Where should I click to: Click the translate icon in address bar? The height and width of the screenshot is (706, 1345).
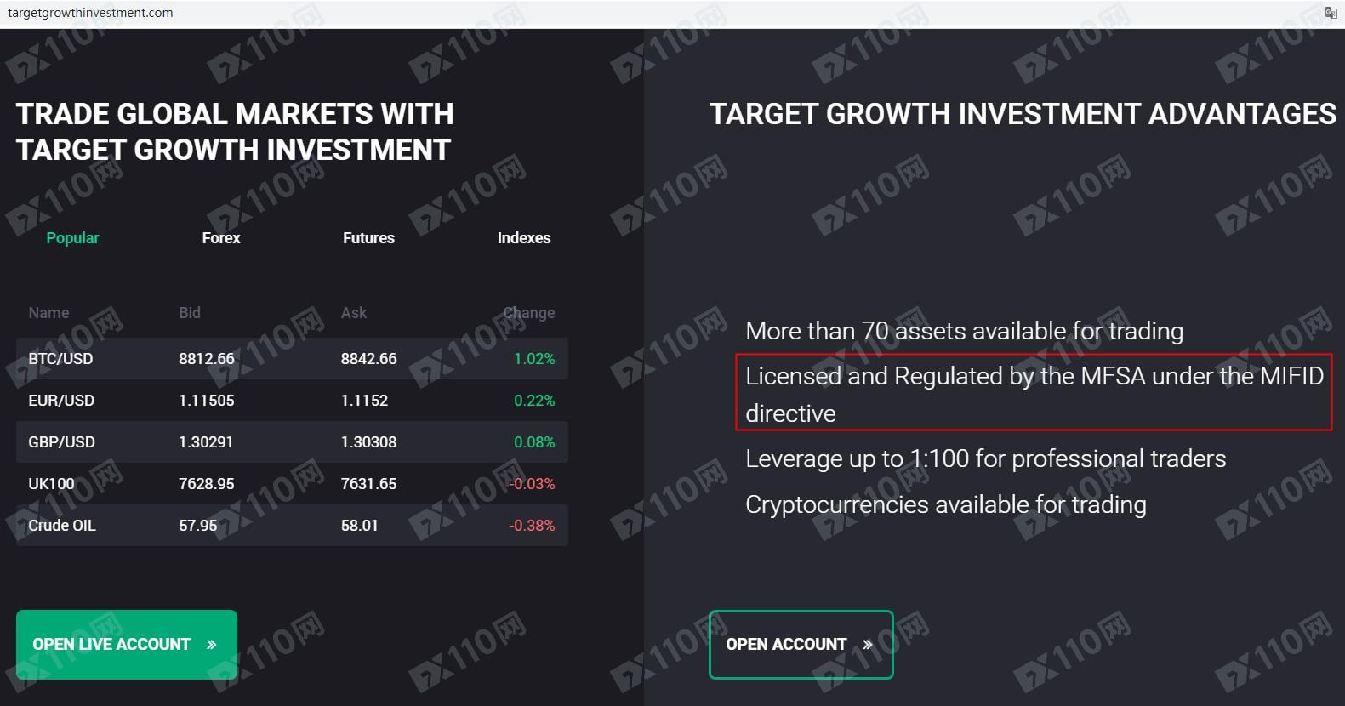click(1331, 13)
